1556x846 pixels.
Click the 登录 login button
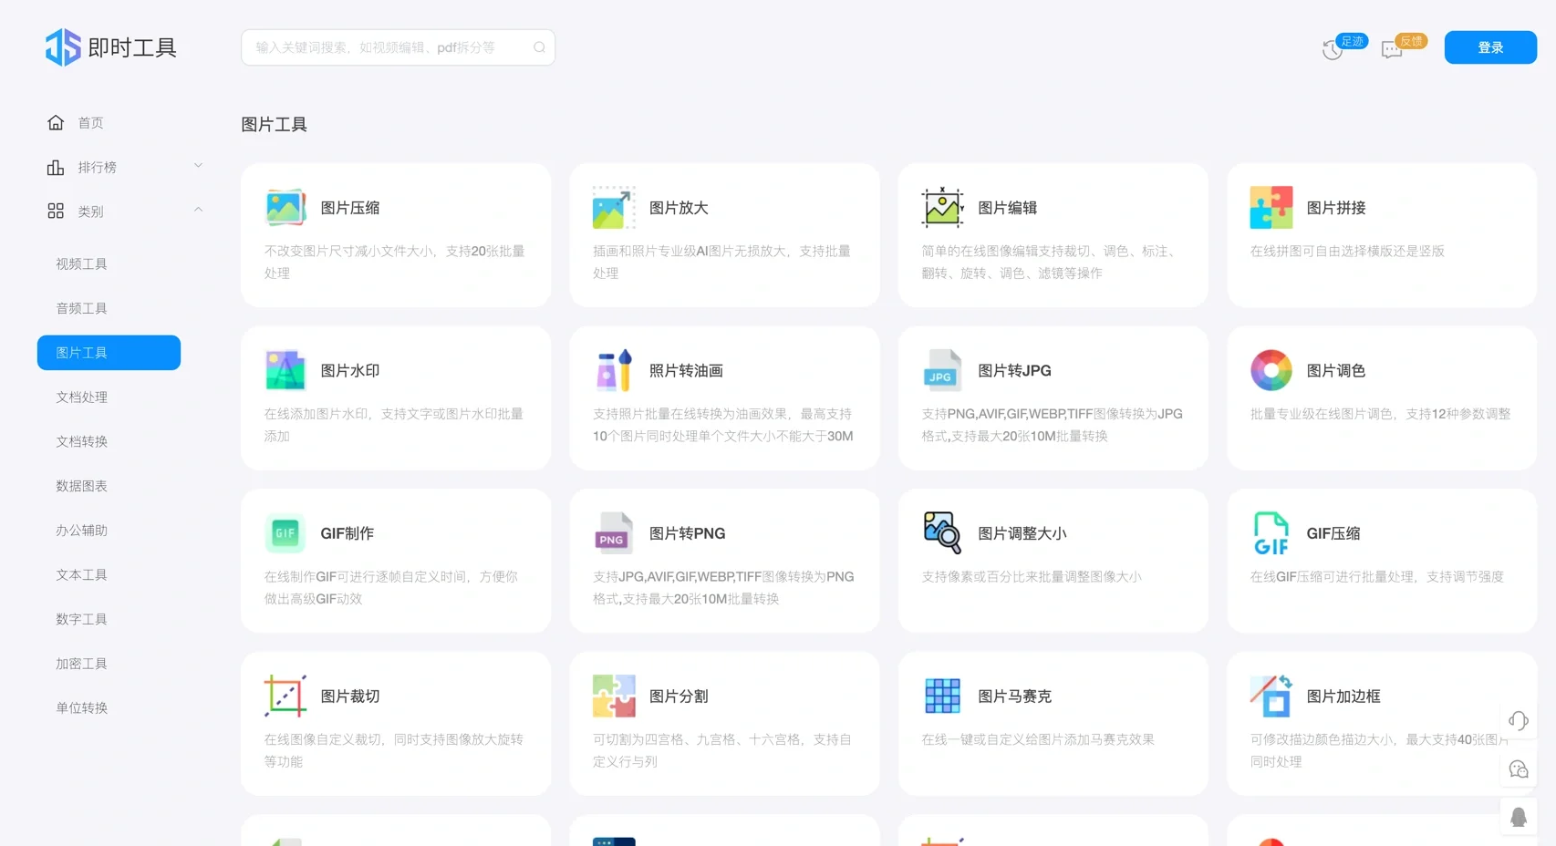coord(1490,46)
